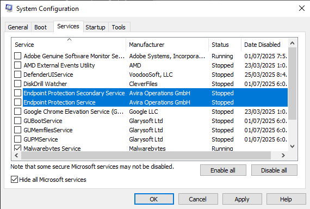The height and width of the screenshot is (209, 310).
Task: Click the Apply button
Action: pyautogui.click(x=242, y=199)
